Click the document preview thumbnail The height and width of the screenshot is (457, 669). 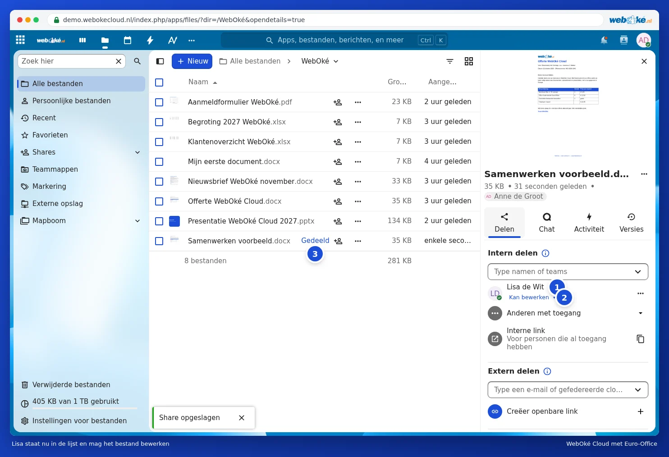point(568,106)
